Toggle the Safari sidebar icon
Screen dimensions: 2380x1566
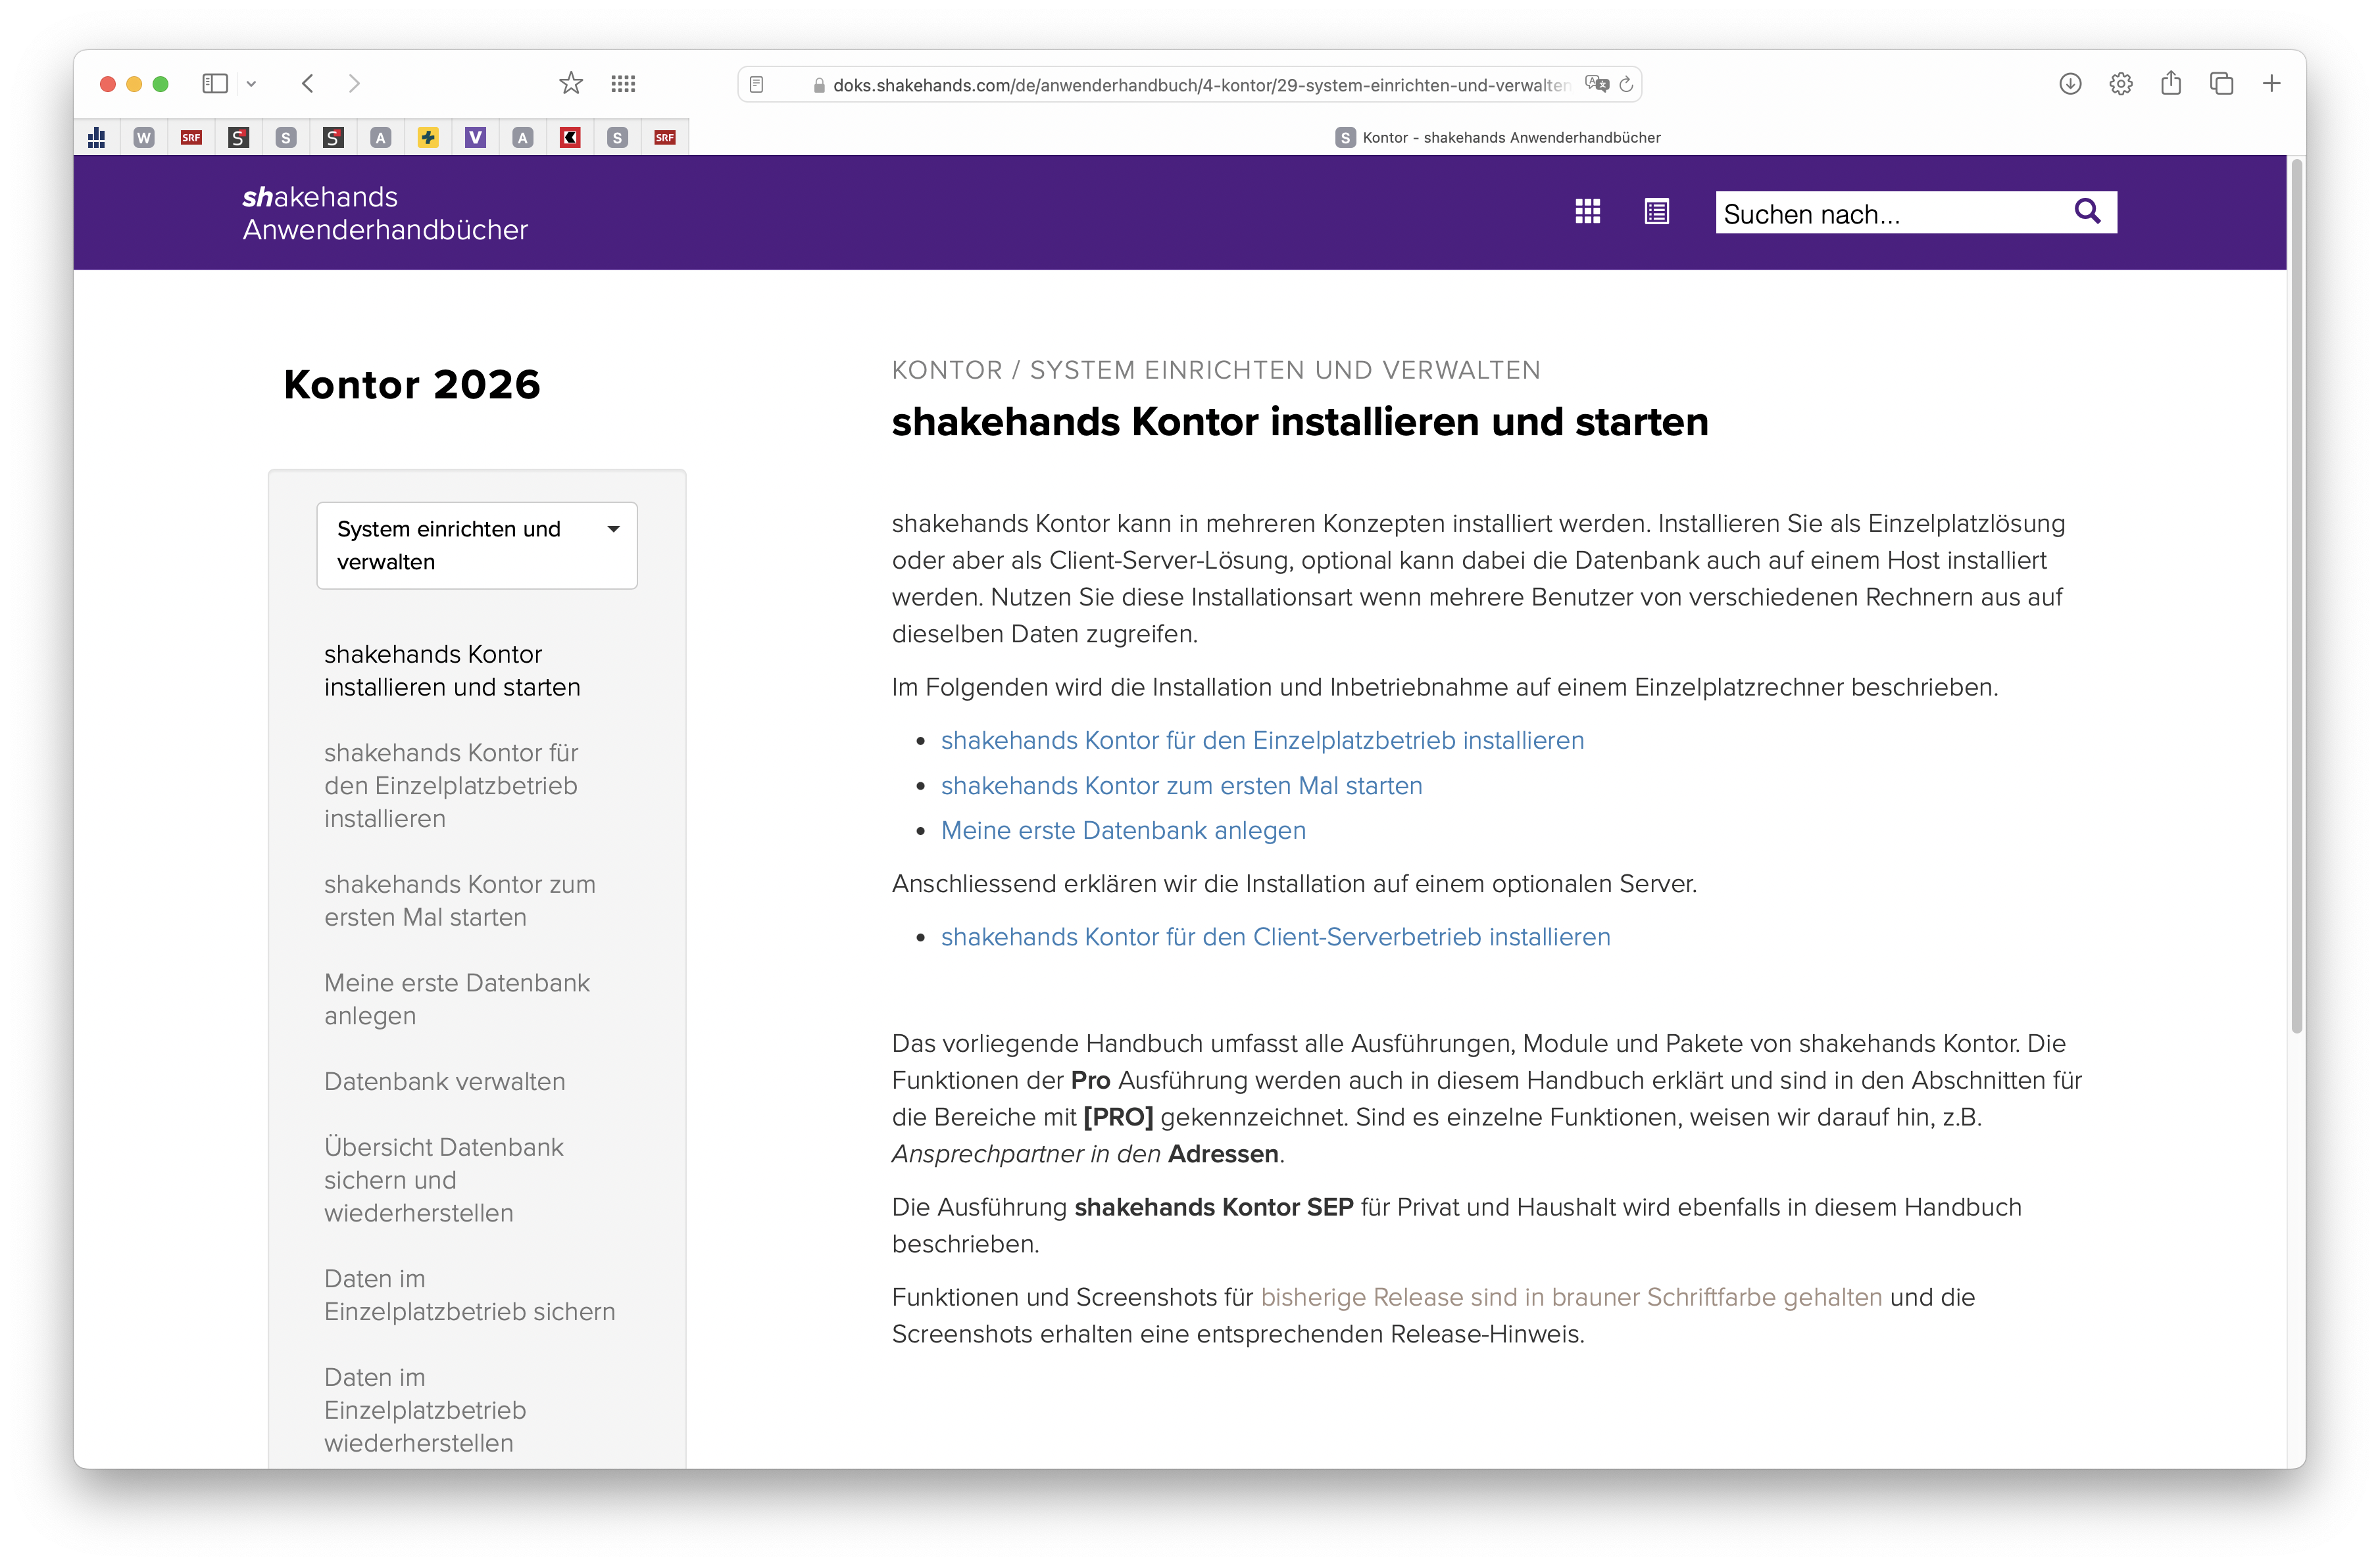coord(215,84)
